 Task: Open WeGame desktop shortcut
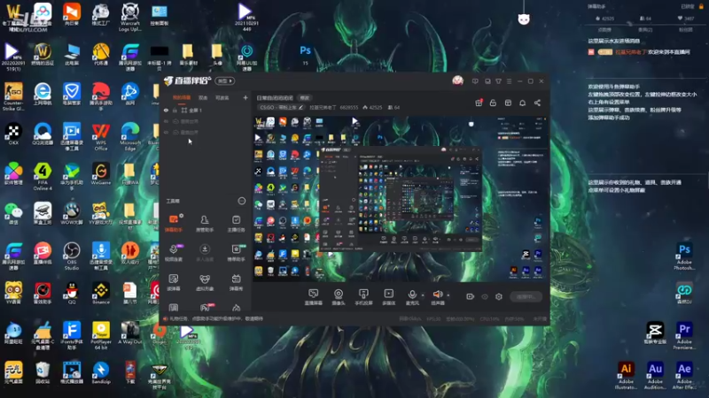[101, 173]
